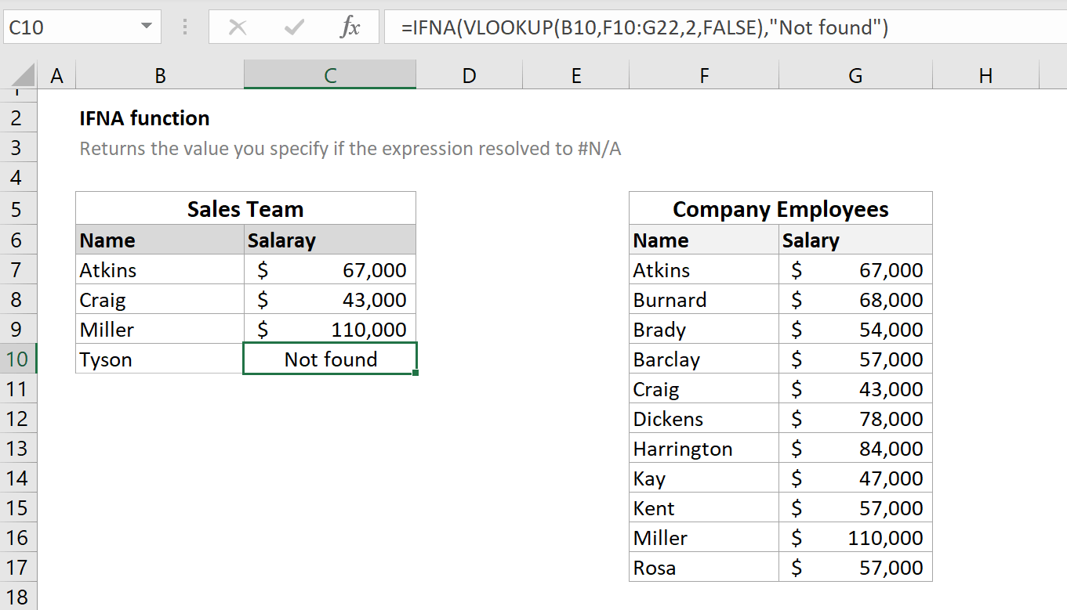The image size is (1067, 610).
Task: Select column F header
Action: pyautogui.click(x=702, y=75)
